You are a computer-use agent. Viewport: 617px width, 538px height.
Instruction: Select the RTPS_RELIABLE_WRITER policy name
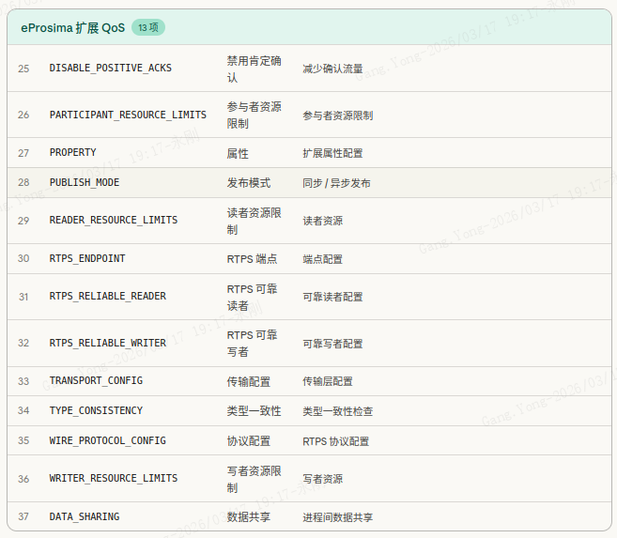pos(108,343)
